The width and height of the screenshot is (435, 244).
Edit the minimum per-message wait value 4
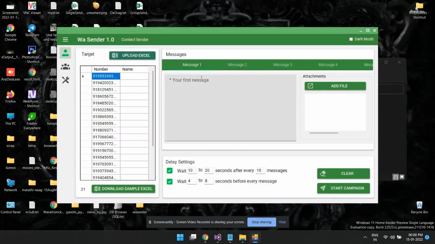pos(192,181)
